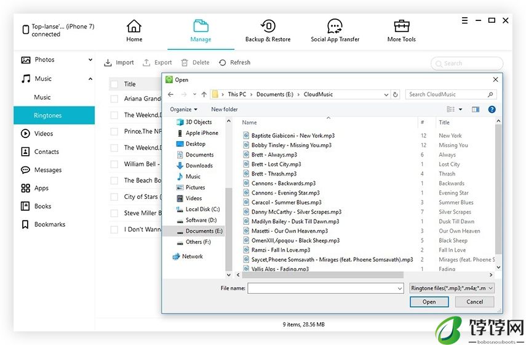Viewport: 526px width, 345px height.
Task: Click the Import toolbar button
Action: click(119, 62)
